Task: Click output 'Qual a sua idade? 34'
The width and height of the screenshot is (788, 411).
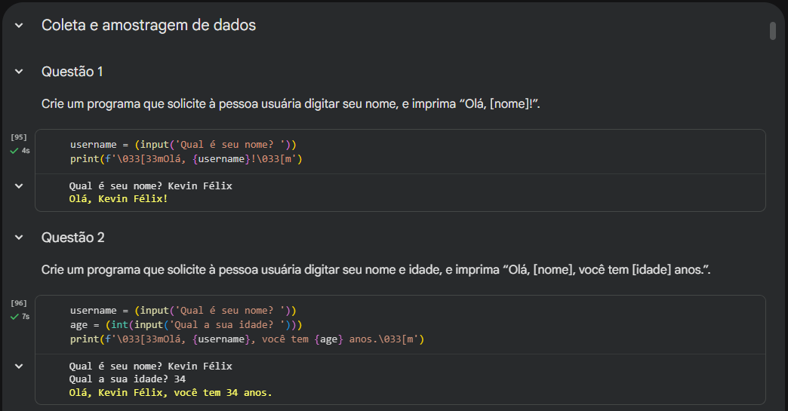Action: click(x=128, y=379)
